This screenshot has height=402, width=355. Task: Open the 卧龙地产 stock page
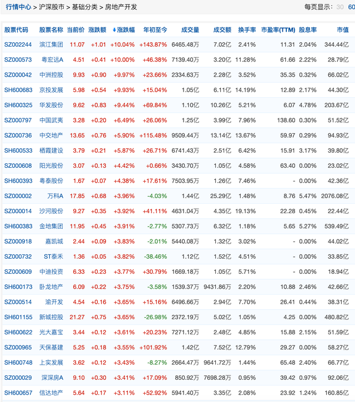[x=51, y=287]
